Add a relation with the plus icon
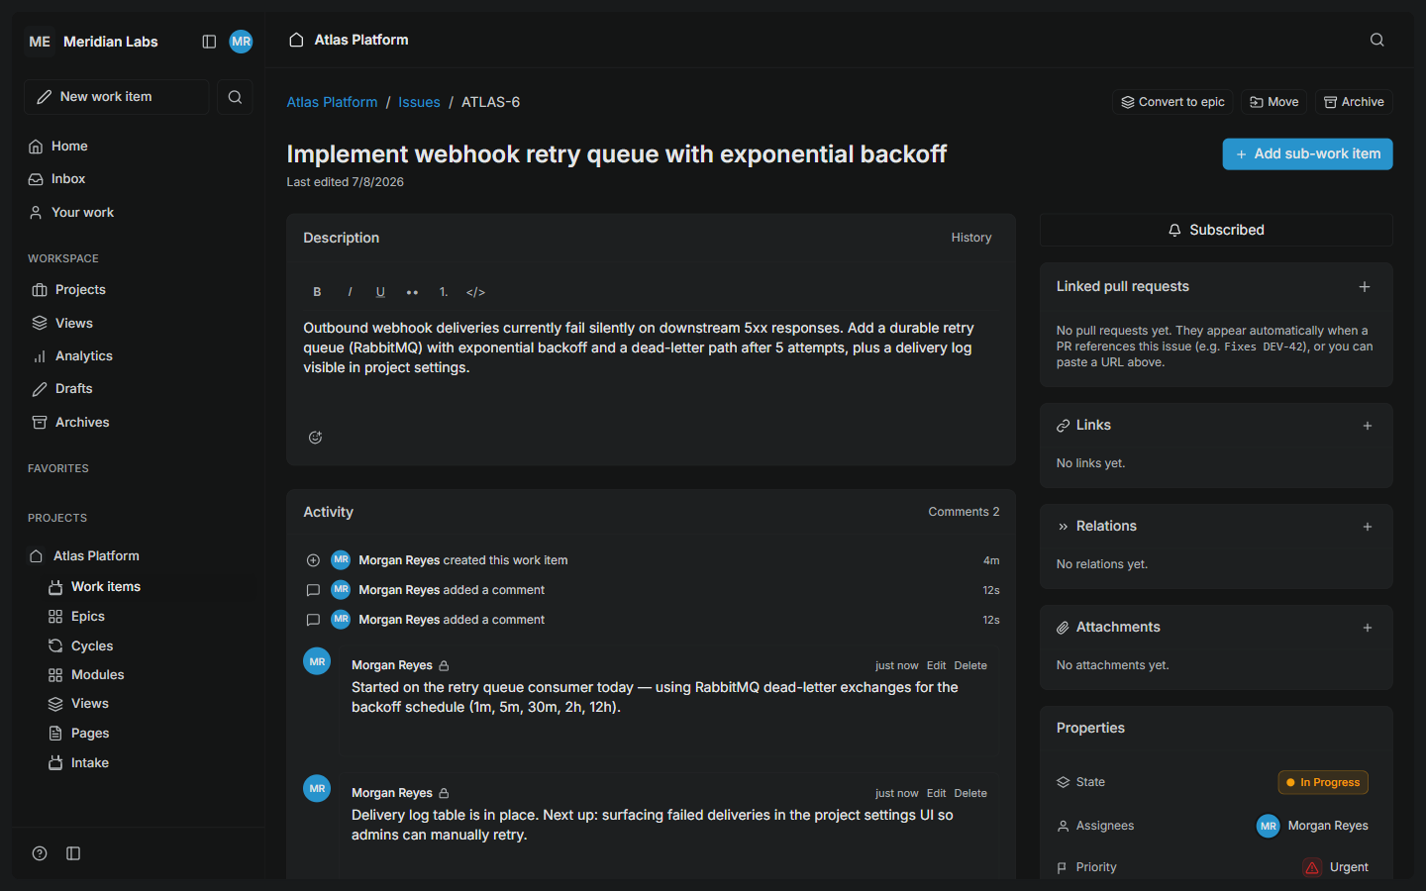This screenshot has height=891, width=1426. (1368, 527)
